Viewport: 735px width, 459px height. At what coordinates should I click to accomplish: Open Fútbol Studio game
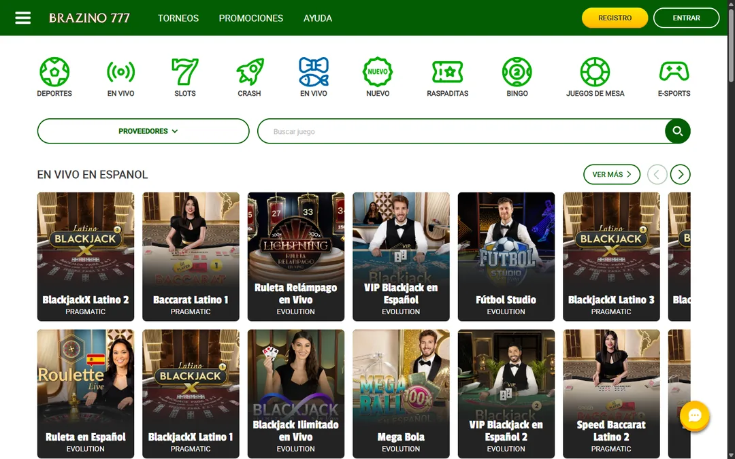[x=506, y=256]
